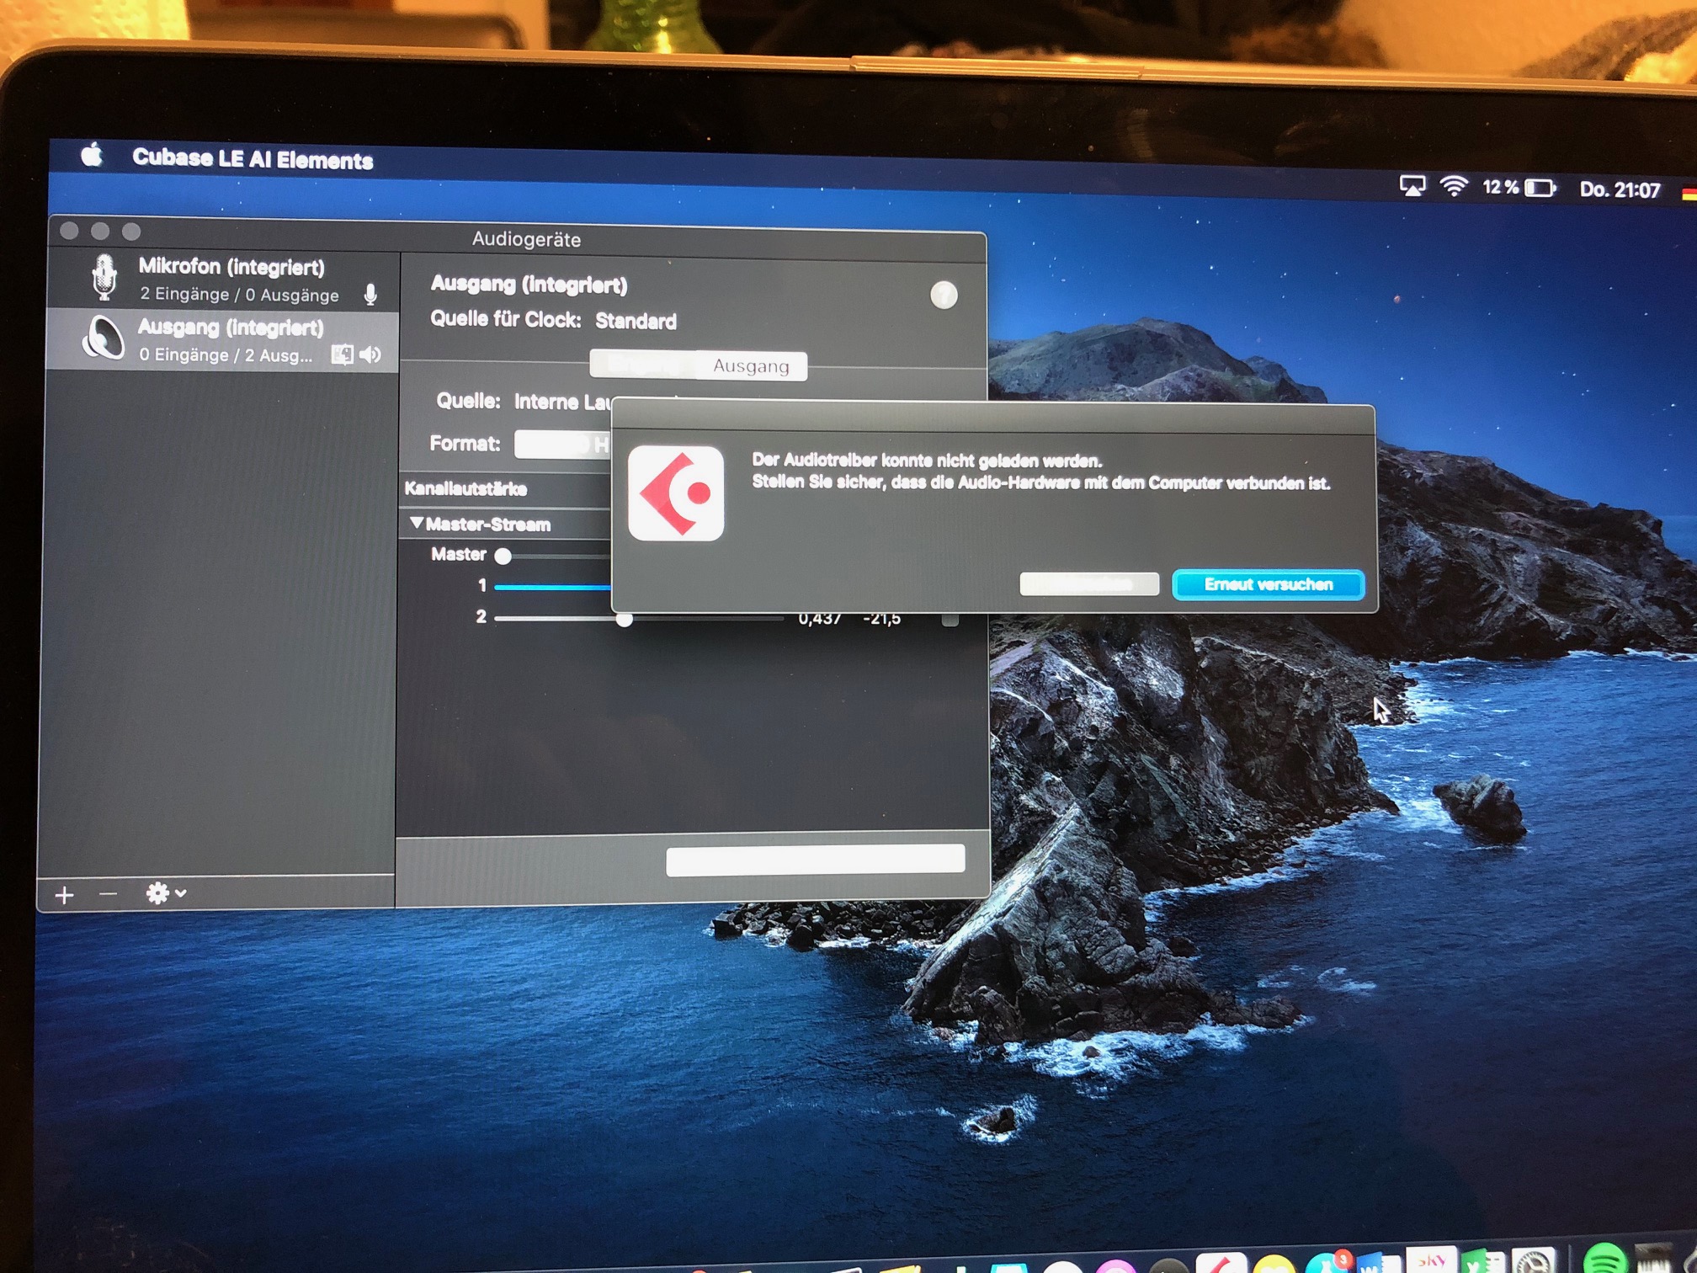The height and width of the screenshot is (1273, 1697).
Task: Open the Spotify app in the Dock
Action: click(1604, 1260)
